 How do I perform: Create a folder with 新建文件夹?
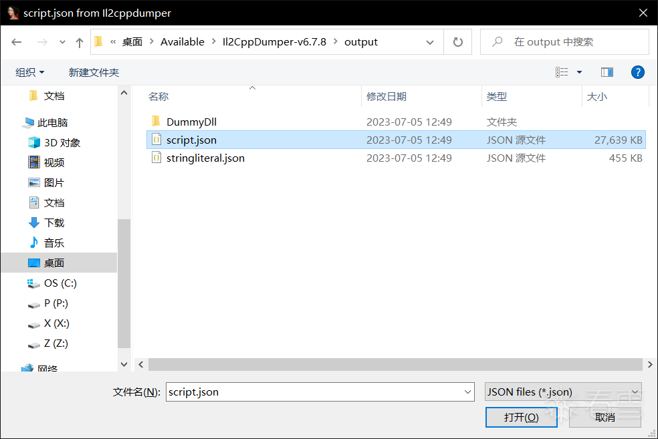coord(94,73)
